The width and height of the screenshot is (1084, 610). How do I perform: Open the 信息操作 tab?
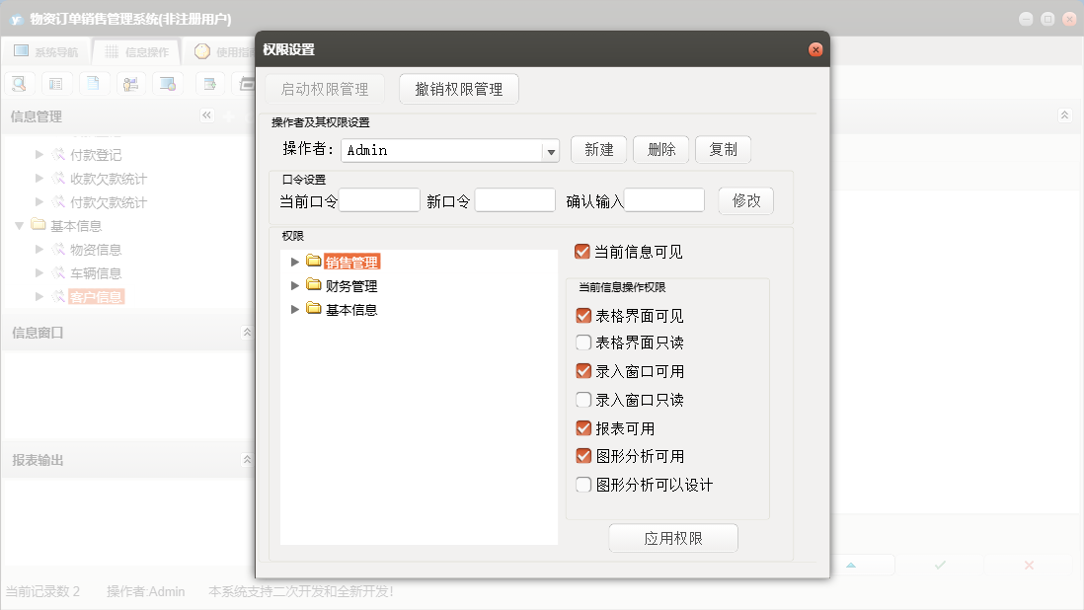click(137, 51)
